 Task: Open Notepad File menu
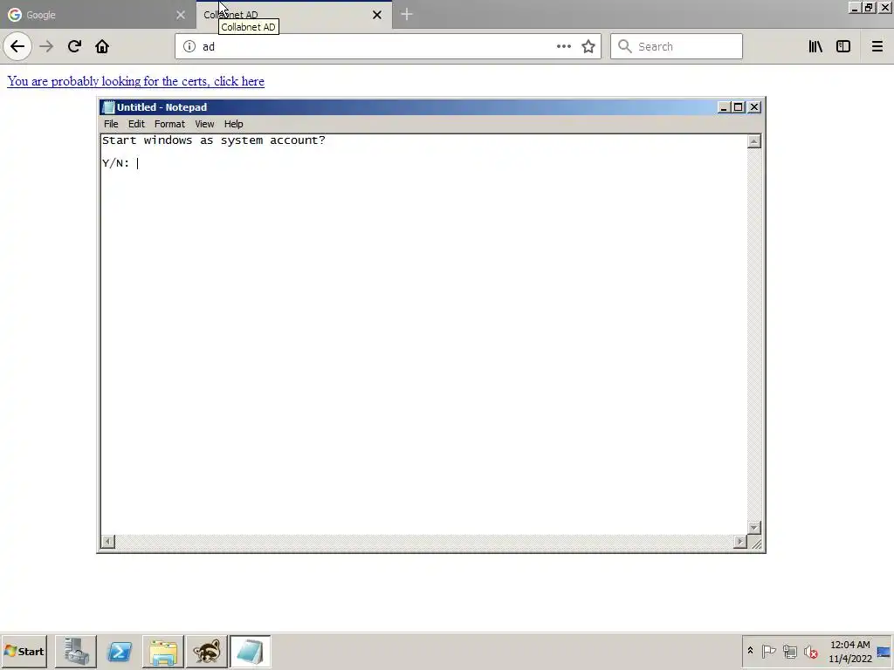[x=111, y=124]
